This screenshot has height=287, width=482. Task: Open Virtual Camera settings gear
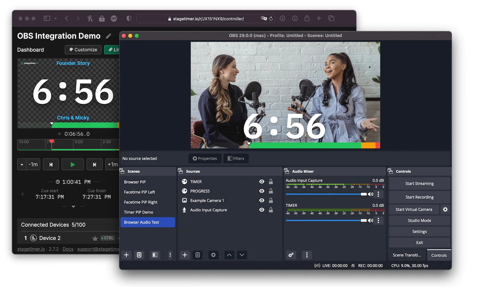(445, 209)
